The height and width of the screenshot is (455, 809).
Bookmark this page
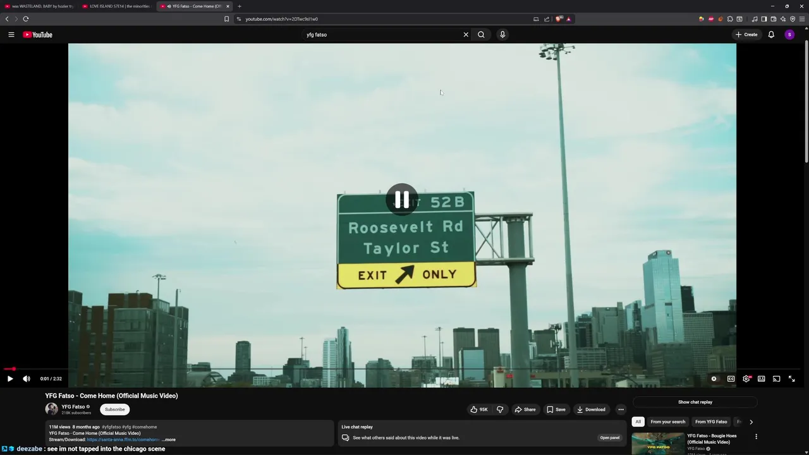[227, 19]
